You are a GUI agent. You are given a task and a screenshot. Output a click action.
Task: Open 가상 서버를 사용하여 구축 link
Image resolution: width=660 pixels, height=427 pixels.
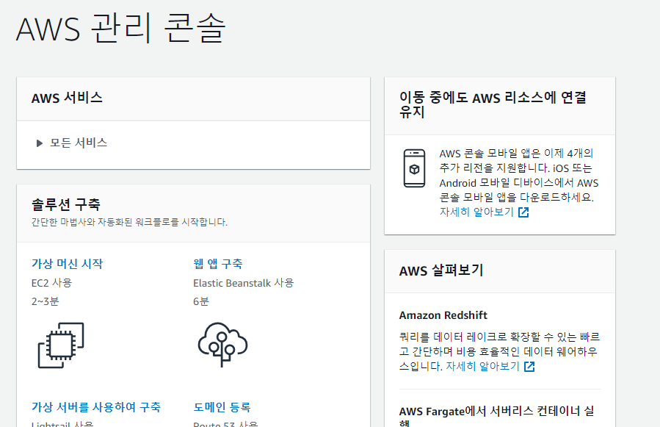point(96,407)
